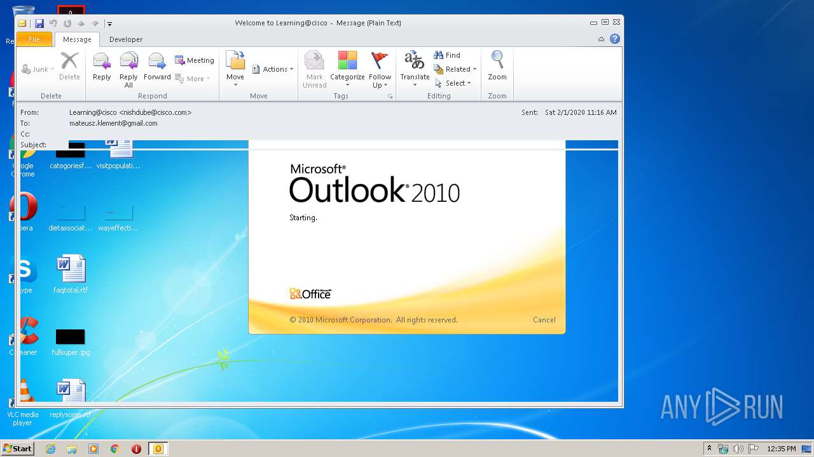Open the Categorize color menu

[x=347, y=70]
